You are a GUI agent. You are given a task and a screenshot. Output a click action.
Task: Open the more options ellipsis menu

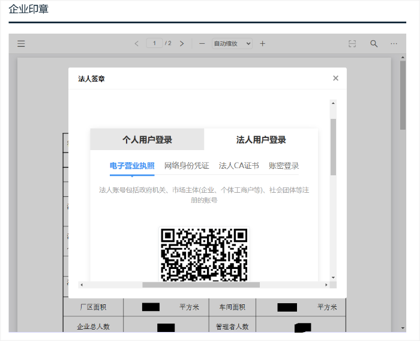pyautogui.click(x=394, y=43)
